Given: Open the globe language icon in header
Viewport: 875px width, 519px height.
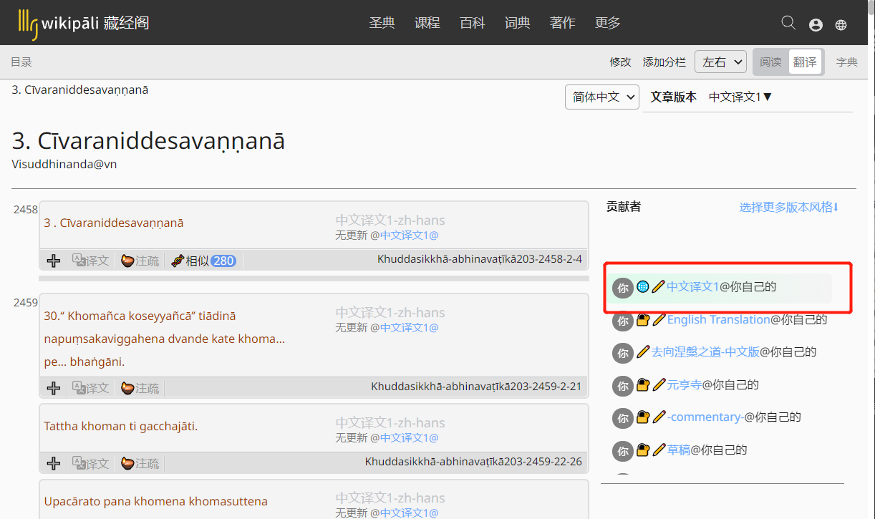Looking at the screenshot, I should pyautogui.click(x=841, y=24).
